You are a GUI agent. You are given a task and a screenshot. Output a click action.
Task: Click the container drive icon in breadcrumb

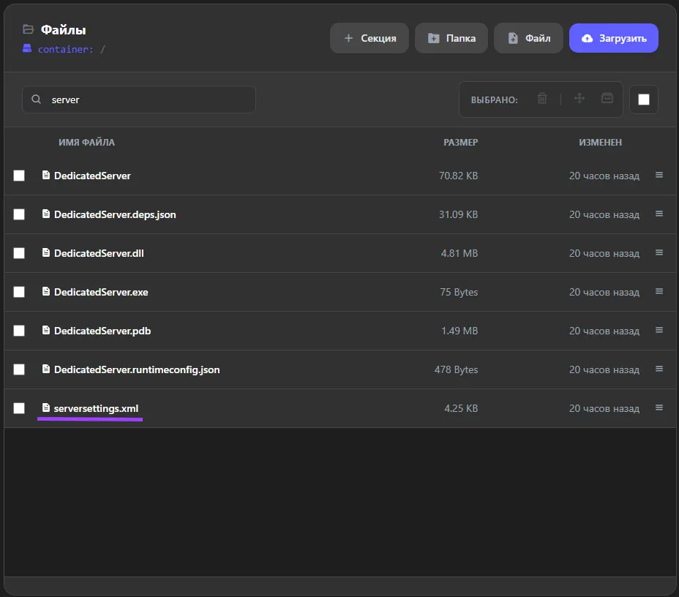[x=27, y=48]
